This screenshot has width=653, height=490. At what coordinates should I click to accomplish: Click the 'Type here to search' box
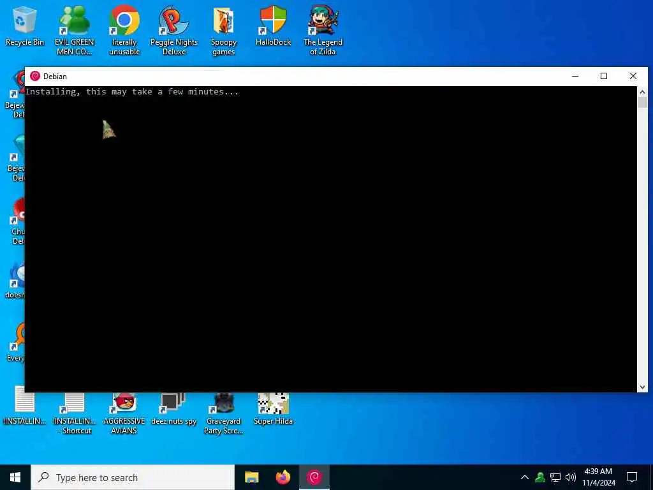point(133,477)
